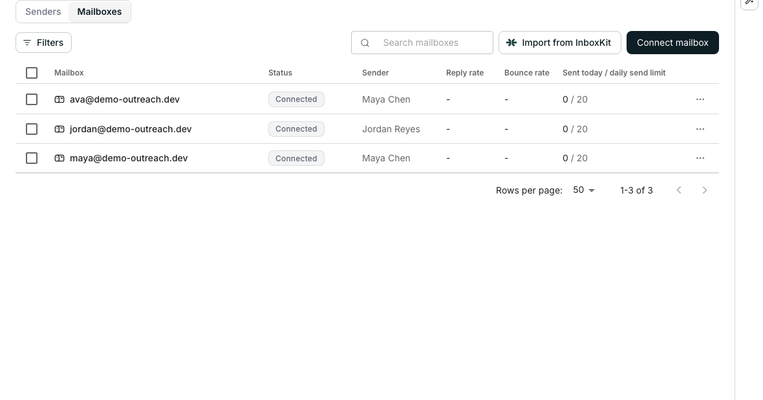Open more options for jordan@demo-outreach.dev
This screenshot has height=400, width=763.
tap(700, 129)
